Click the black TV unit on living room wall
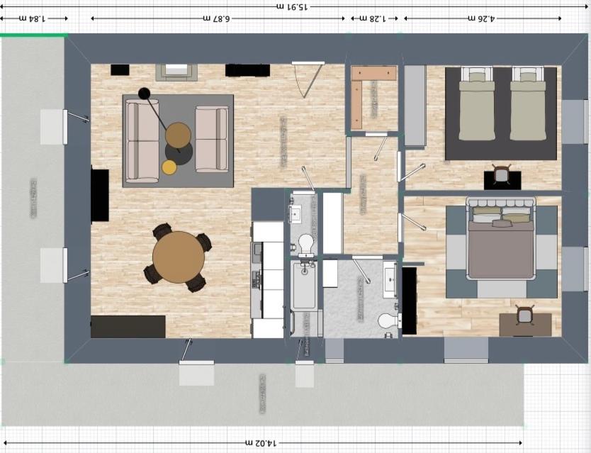 click(100, 196)
